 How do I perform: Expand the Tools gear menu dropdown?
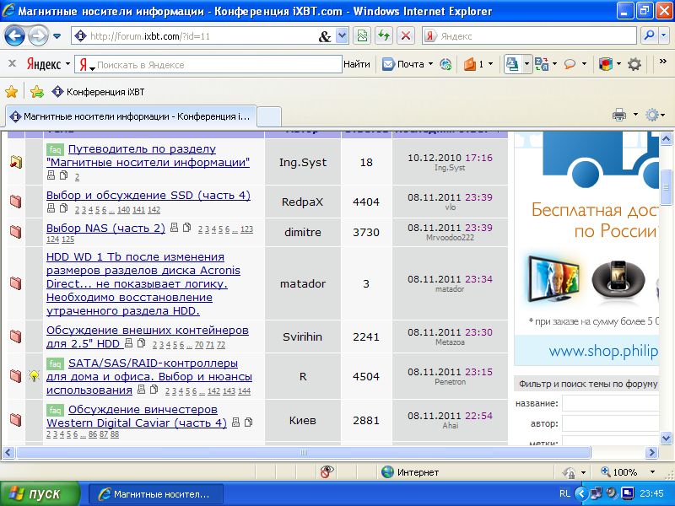click(x=663, y=116)
